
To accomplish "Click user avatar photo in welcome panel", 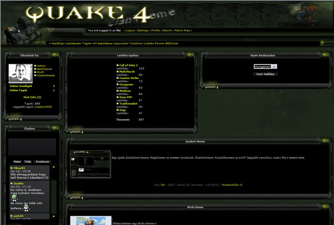I will (20, 73).
